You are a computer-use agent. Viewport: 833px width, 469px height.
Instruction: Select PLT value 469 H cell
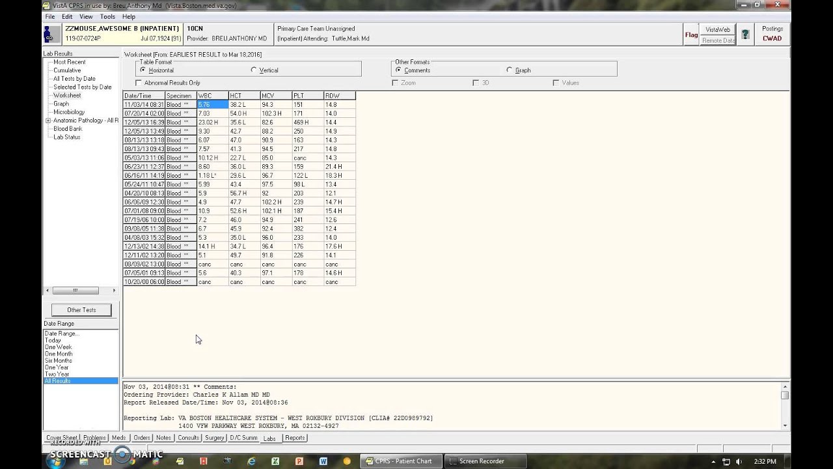coord(307,122)
